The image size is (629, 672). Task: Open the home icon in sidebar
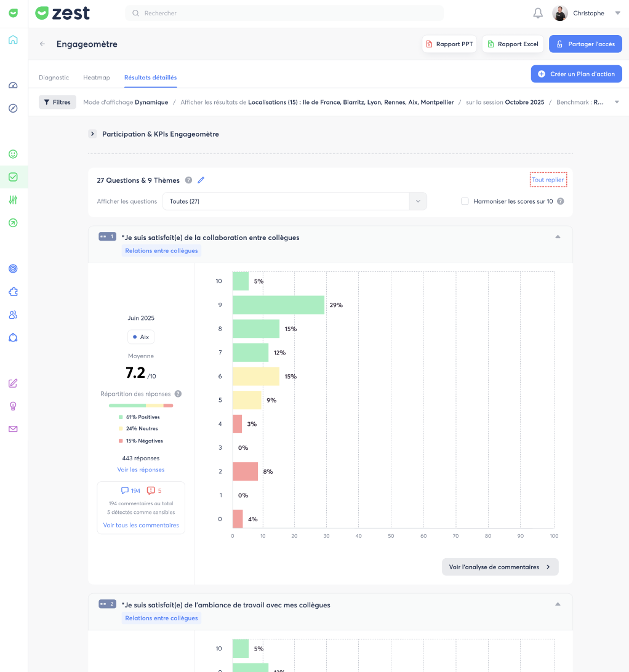14,40
